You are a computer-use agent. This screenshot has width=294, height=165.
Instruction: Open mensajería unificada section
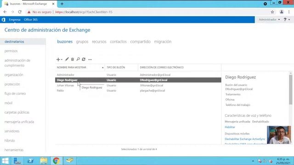pos(19,122)
